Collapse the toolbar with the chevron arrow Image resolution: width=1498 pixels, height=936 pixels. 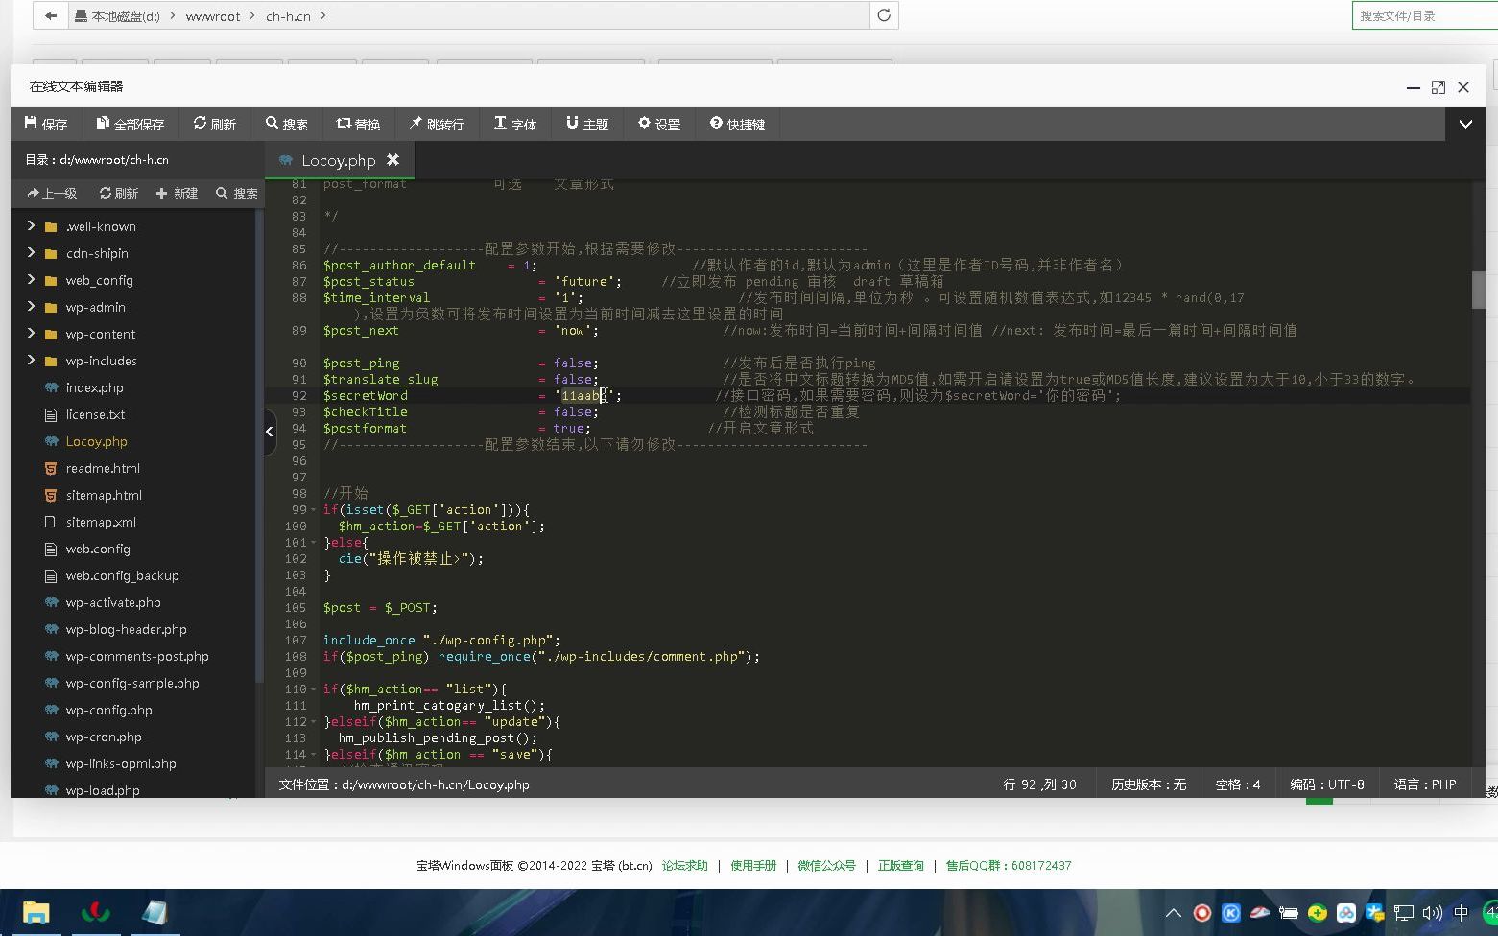[1465, 124]
